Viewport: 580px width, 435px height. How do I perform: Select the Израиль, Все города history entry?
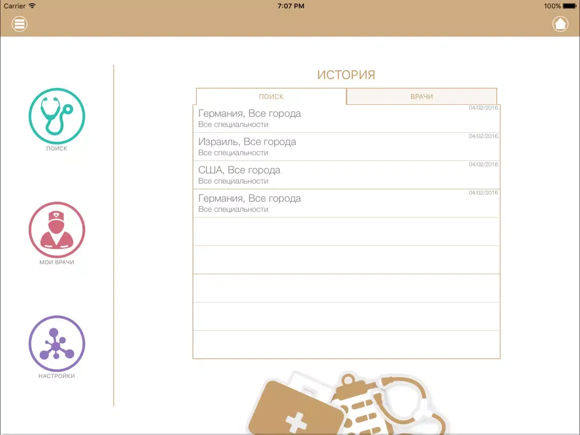[346, 147]
